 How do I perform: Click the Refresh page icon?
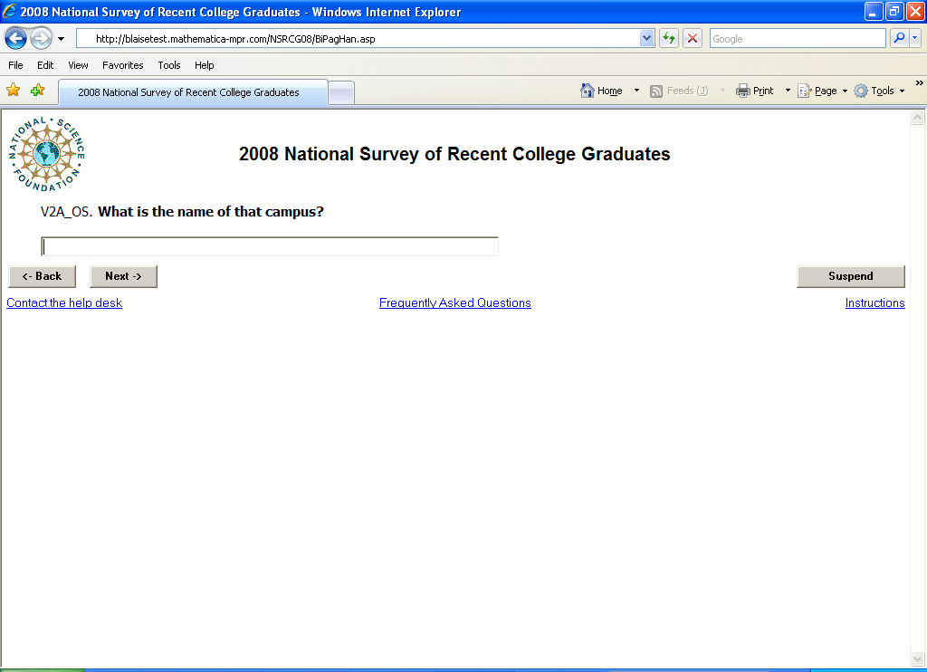click(x=669, y=38)
